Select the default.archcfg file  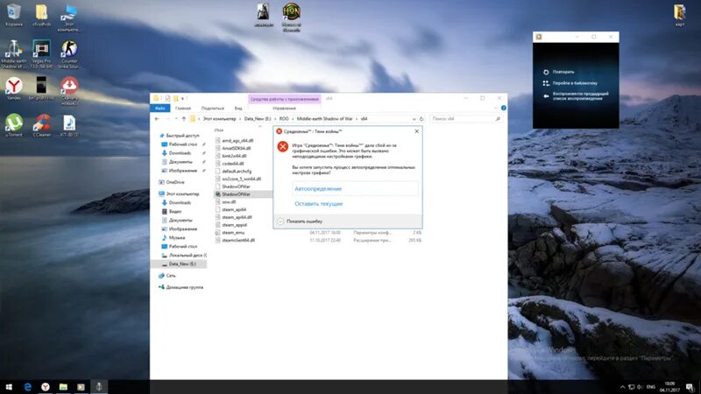click(x=234, y=171)
